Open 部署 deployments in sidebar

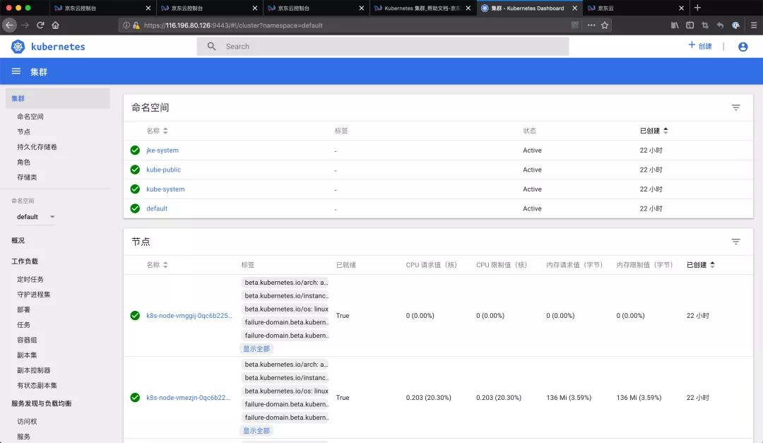pyautogui.click(x=23, y=309)
